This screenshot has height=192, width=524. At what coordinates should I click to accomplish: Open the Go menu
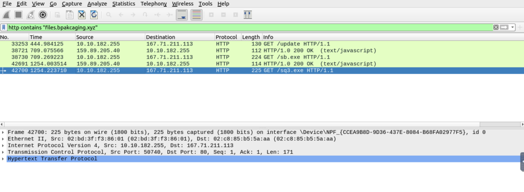point(53,4)
